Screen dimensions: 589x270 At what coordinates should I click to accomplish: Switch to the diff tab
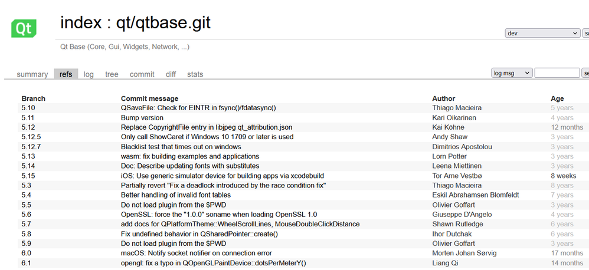tap(171, 74)
